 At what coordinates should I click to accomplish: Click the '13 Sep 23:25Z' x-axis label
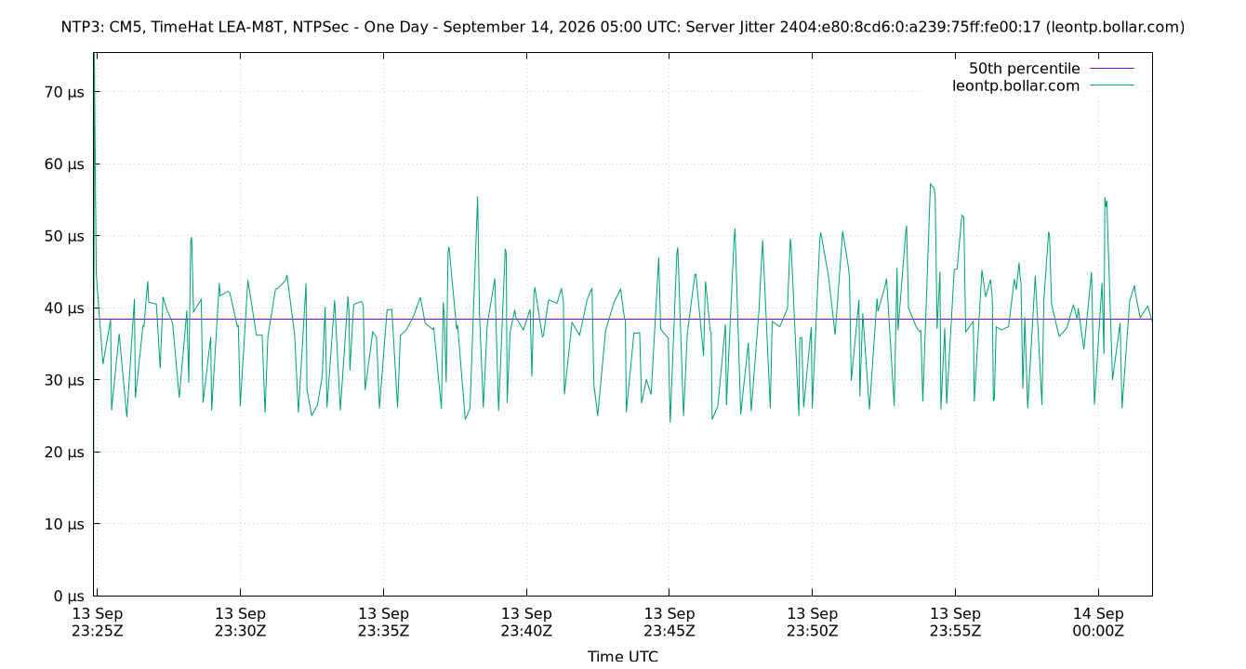tap(97, 622)
